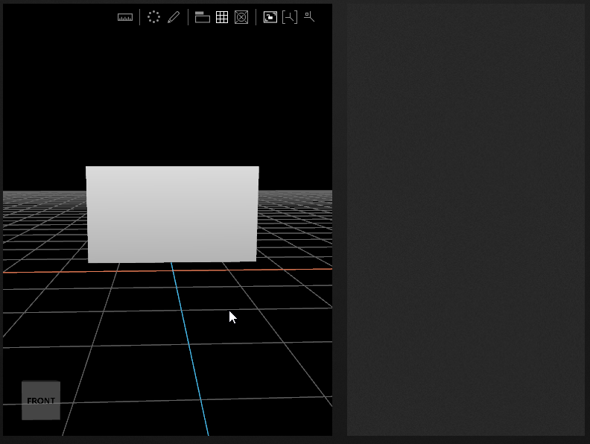Click the FRONT view cube
The image size is (590, 444).
click(x=41, y=400)
